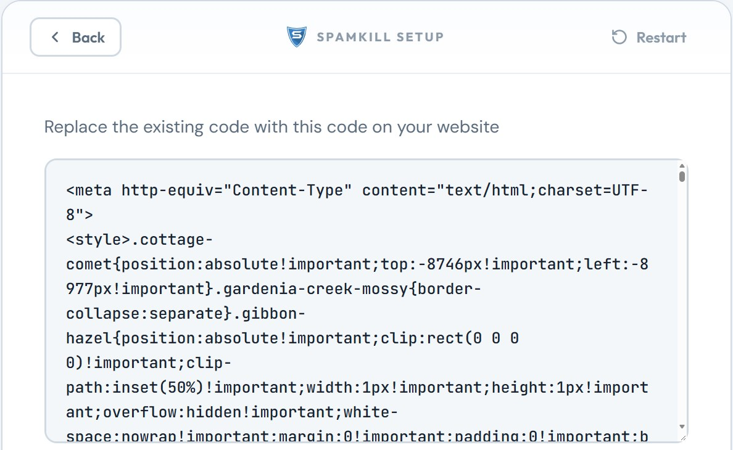Click the 'hazel{position:absolute!important;clip:rect' code line

(x=292, y=338)
